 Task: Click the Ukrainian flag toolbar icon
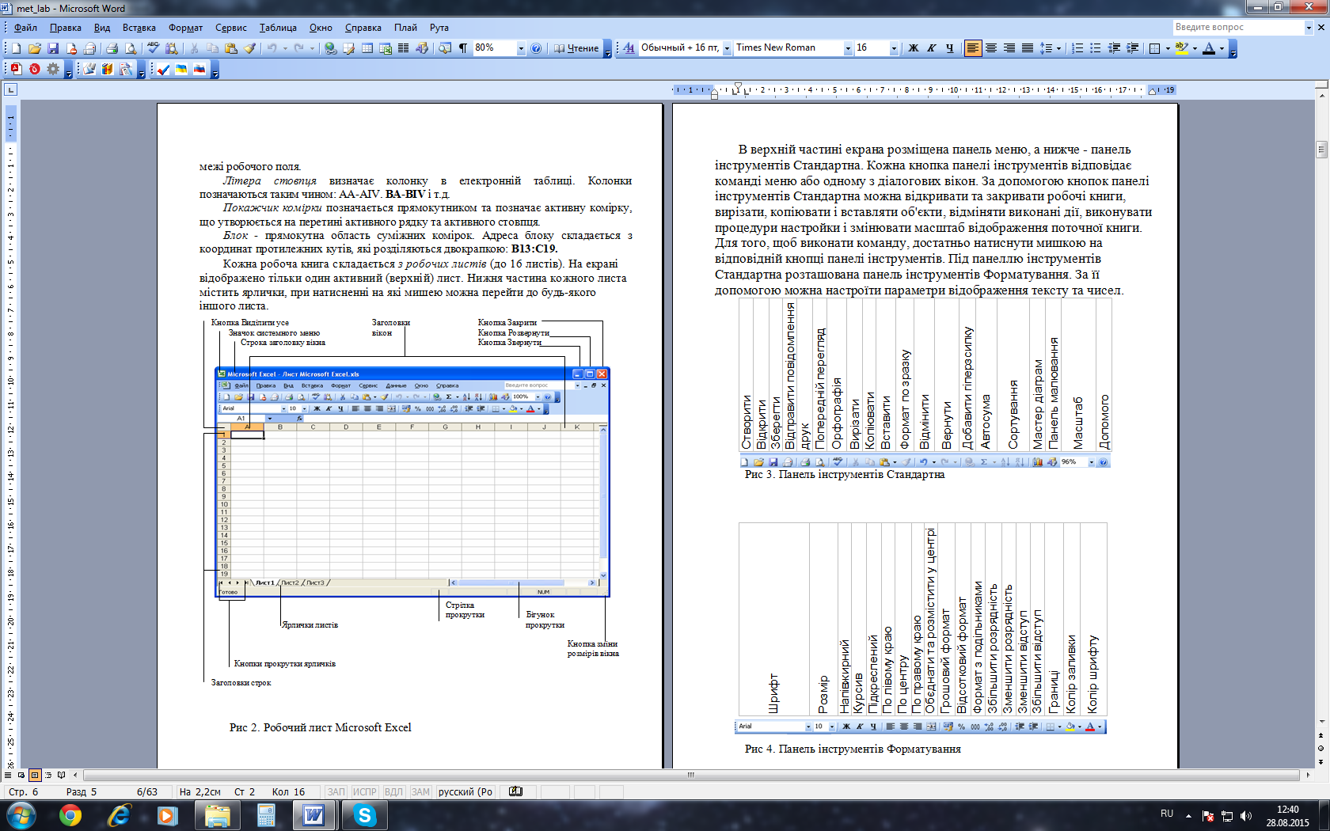coord(181,70)
